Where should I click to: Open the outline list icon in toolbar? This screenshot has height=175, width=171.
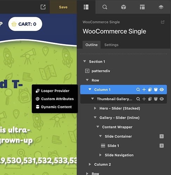pos(86,7)
